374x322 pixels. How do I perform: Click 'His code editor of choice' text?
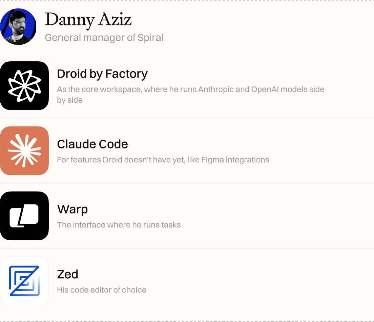click(102, 290)
